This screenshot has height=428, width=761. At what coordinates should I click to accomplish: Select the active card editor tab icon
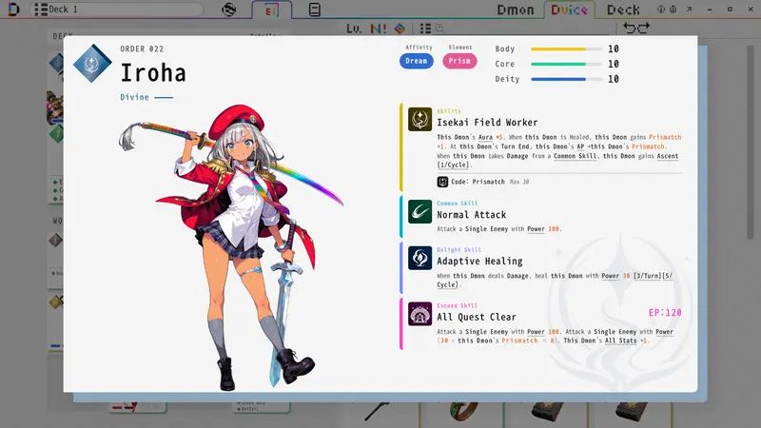272,10
